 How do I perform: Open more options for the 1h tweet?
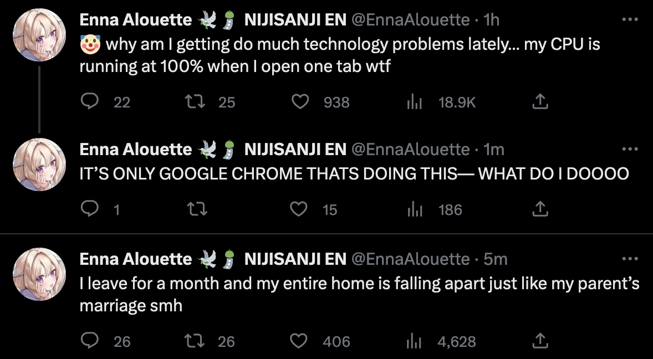(630, 19)
